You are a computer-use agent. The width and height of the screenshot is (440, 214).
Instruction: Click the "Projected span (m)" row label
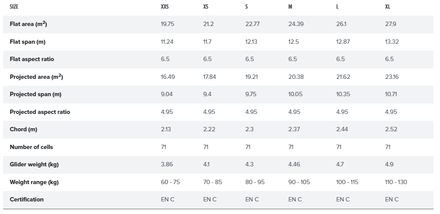[x=36, y=94]
